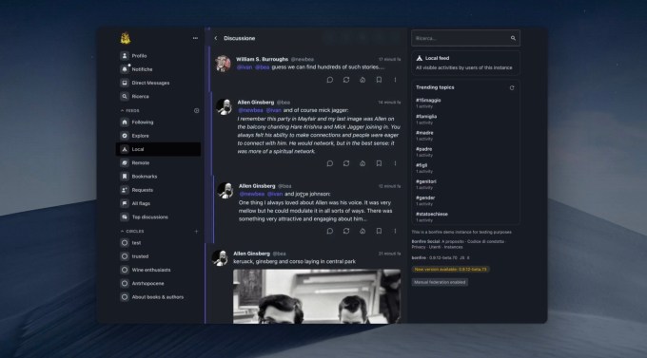Open the central park photo
Image resolution: width=647 pixels, height=358 pixels.
pos(317,296)
